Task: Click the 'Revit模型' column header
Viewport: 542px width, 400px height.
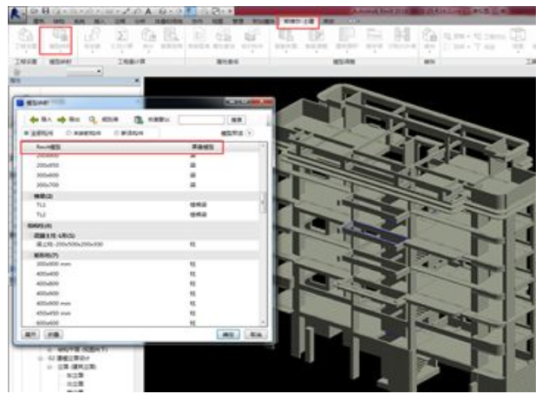Action: tap(49, 147)
